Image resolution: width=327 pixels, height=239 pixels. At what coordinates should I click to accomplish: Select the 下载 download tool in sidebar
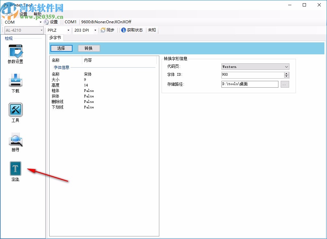pyautogui.click(x=15, y=81)
